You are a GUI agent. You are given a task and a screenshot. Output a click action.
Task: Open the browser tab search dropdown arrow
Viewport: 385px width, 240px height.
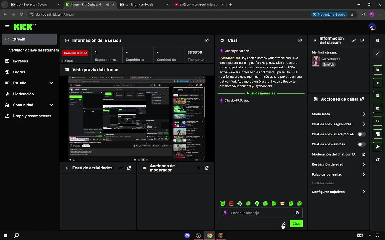(x=4, y=4)
